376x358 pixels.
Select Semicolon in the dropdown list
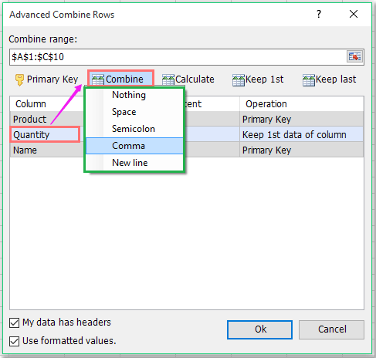(134, 129)
